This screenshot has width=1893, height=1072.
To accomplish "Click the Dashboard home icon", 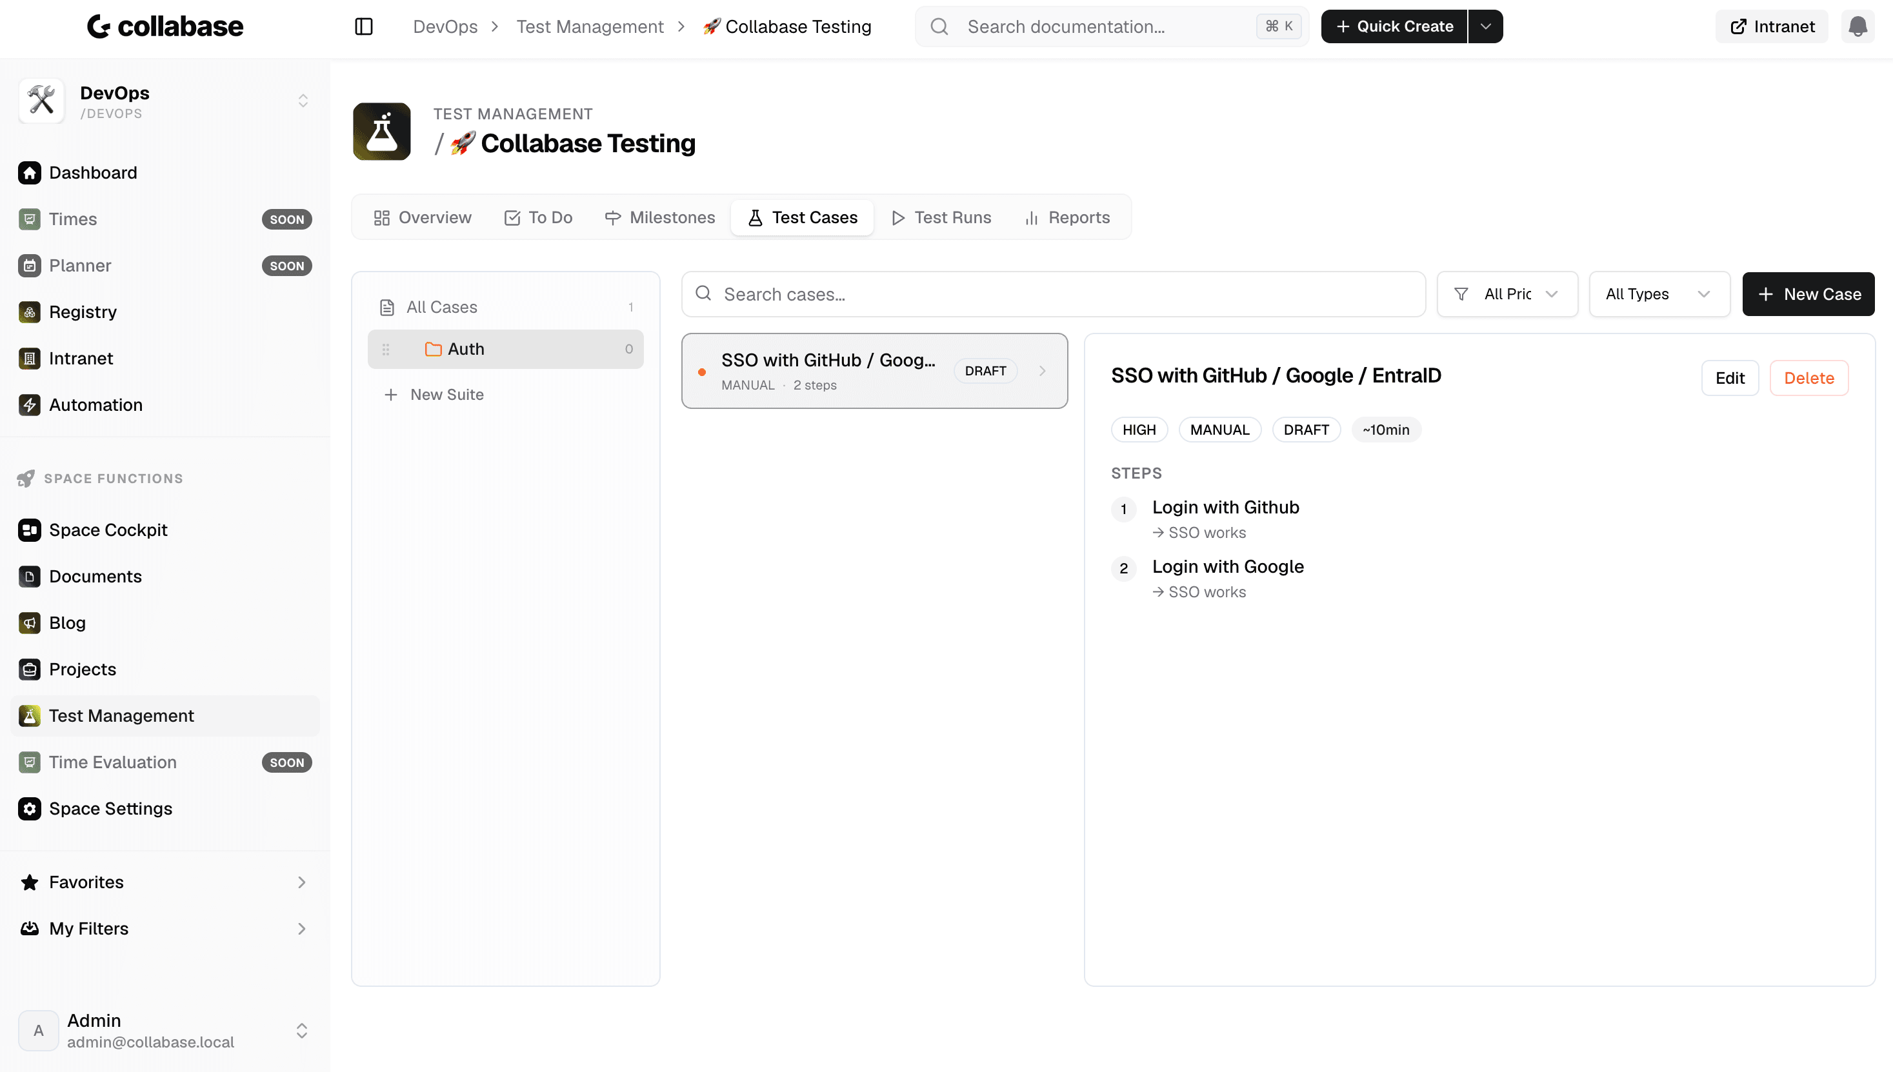I will 30,172.
